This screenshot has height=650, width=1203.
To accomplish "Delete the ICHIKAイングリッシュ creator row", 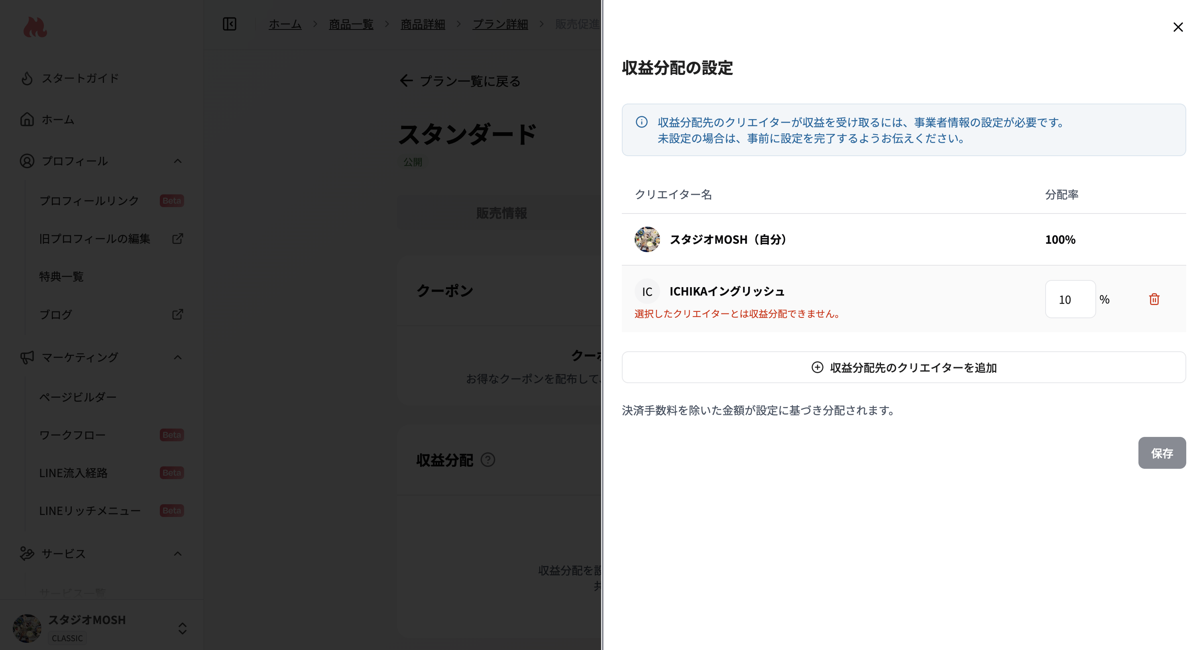I will coord(1154,299).
